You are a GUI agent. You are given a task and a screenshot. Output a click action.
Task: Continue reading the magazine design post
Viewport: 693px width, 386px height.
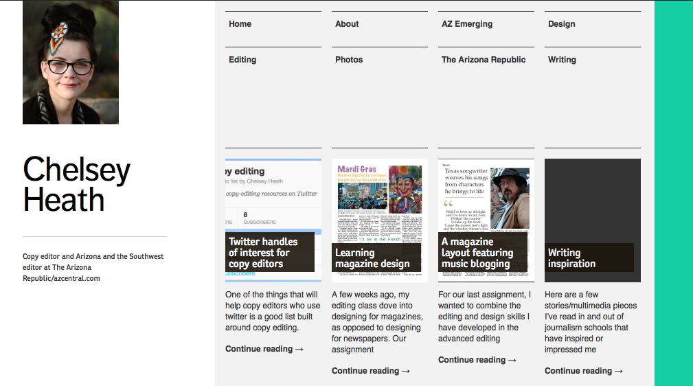pyautogui.click(x=371, y=371)
